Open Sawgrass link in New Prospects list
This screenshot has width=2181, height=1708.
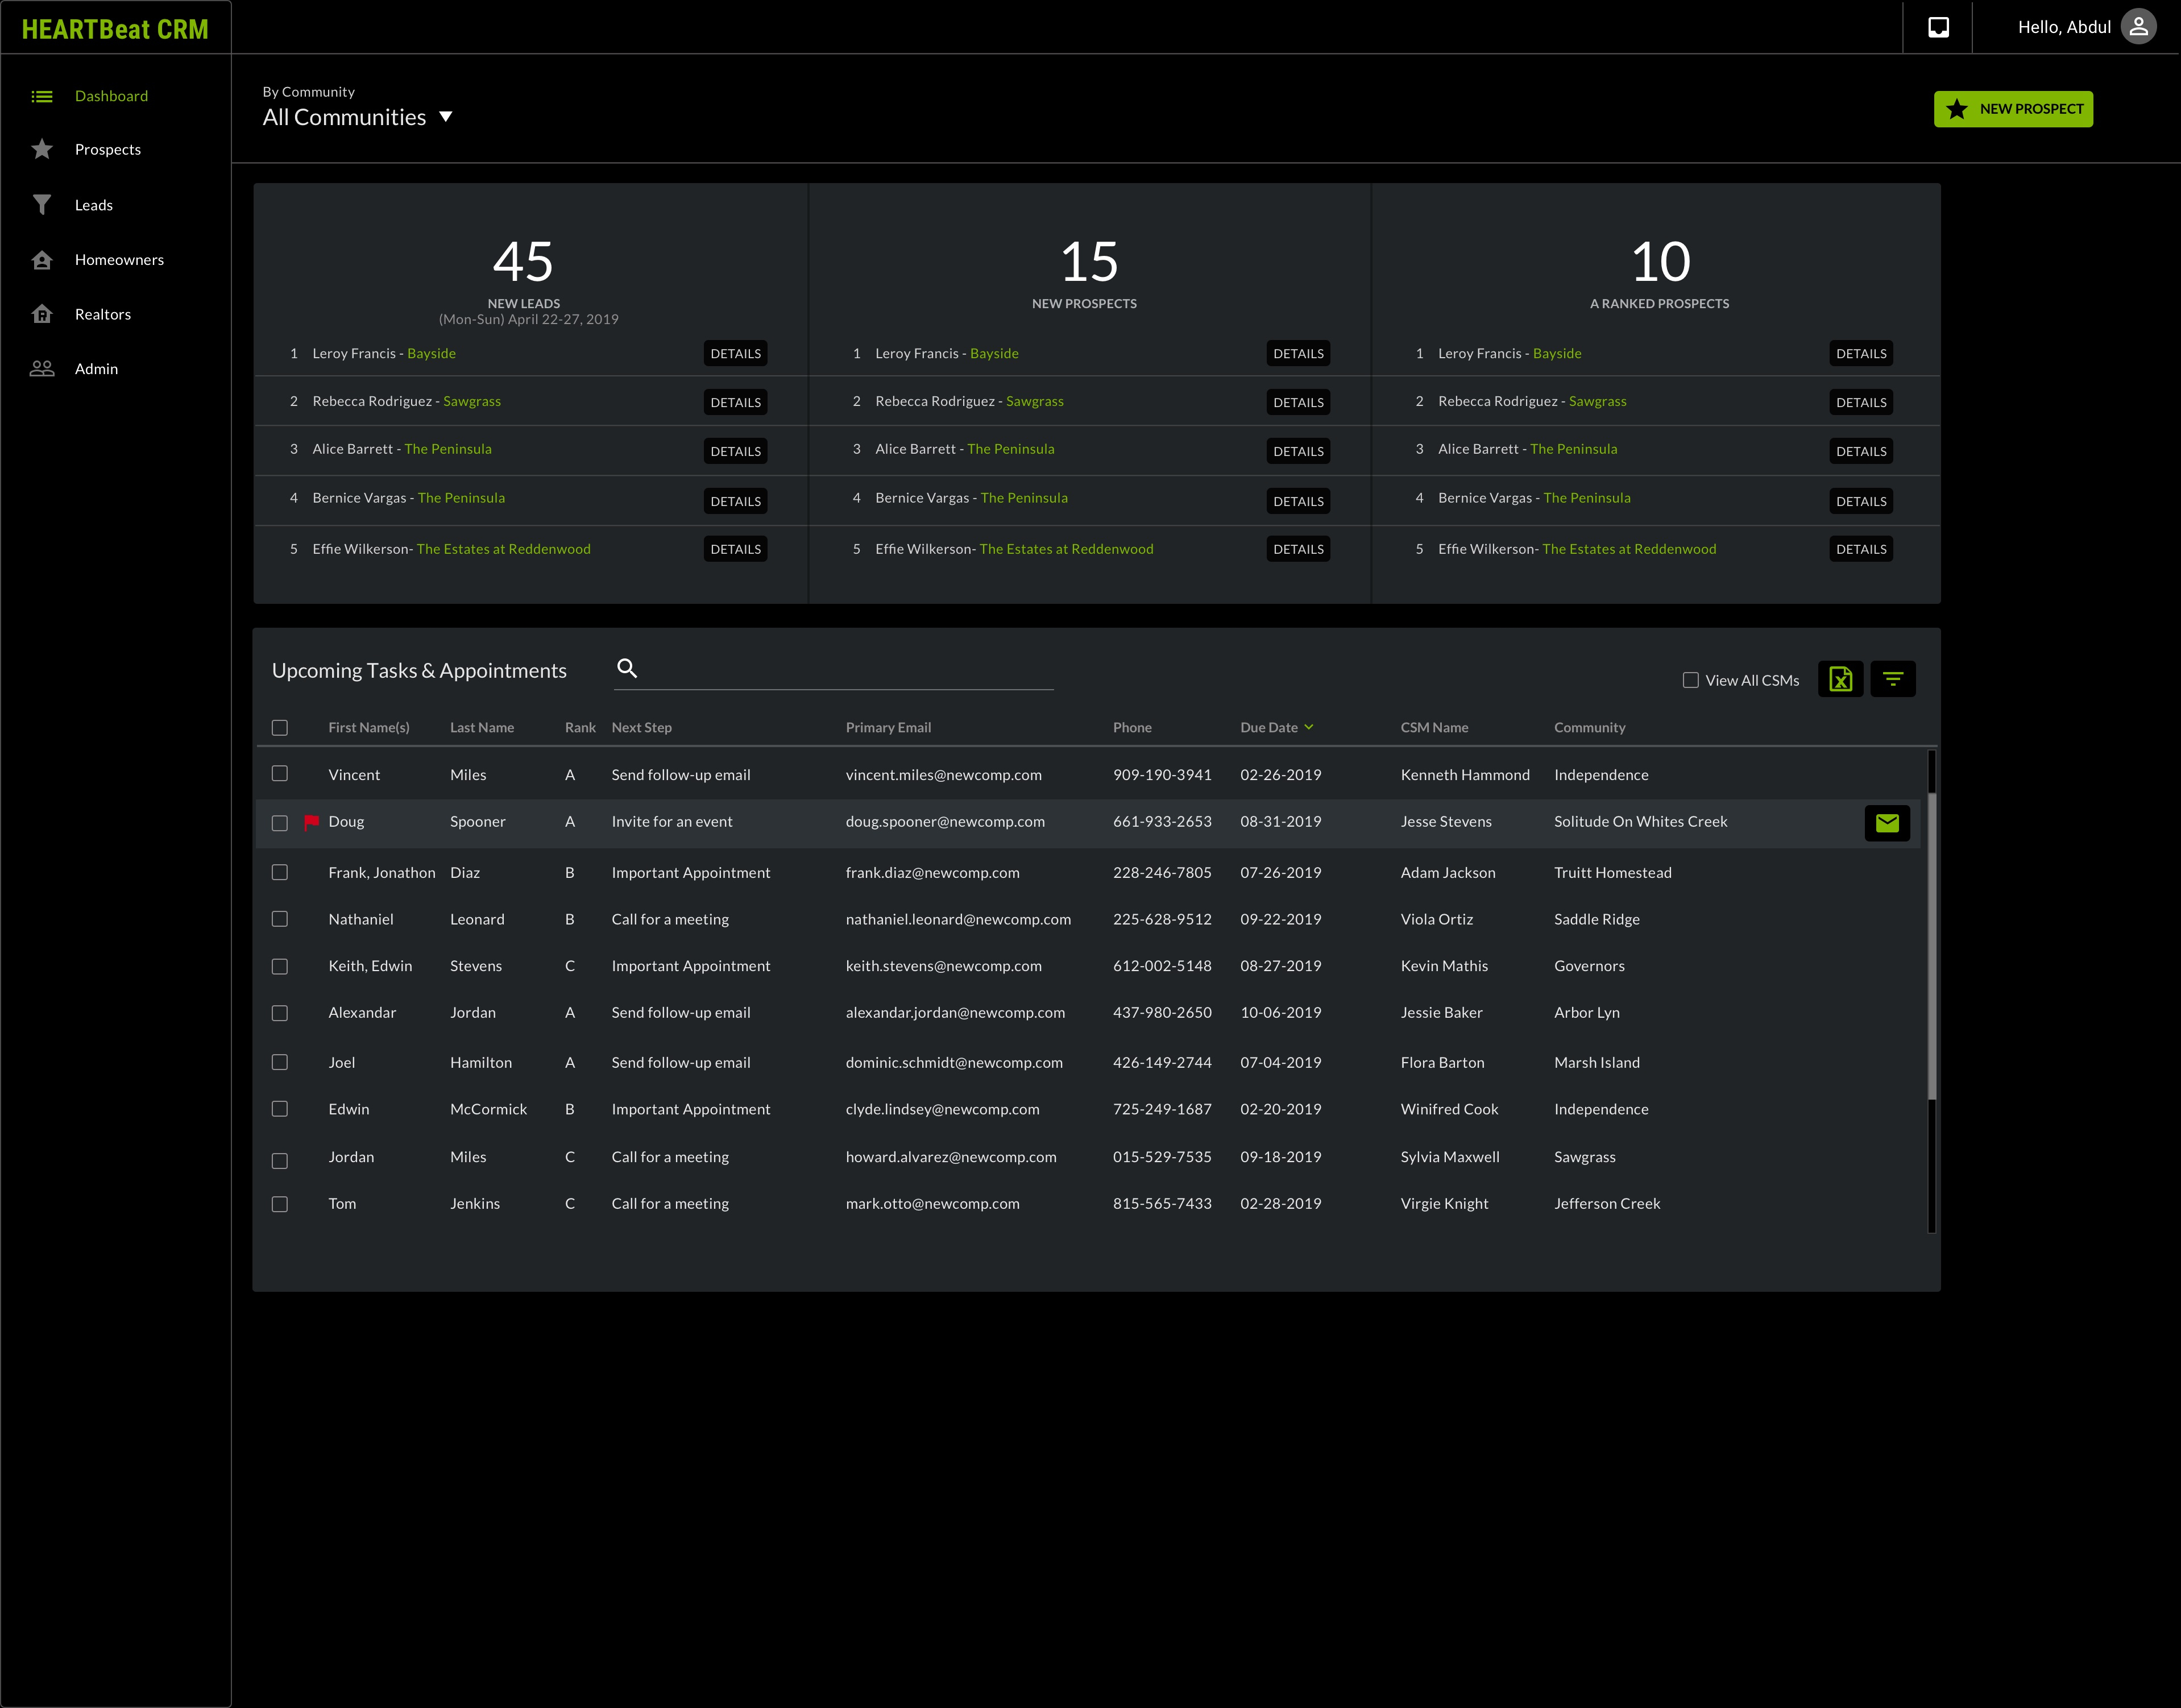coord(1034,401)
